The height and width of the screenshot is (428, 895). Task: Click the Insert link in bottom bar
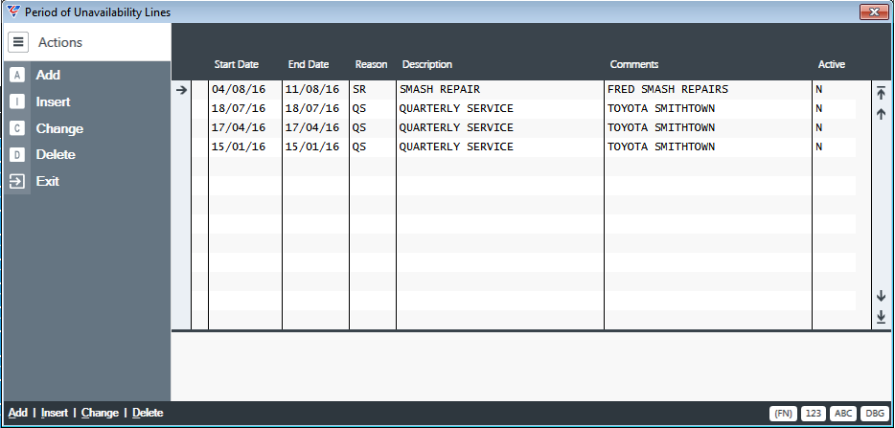(55, 413)
